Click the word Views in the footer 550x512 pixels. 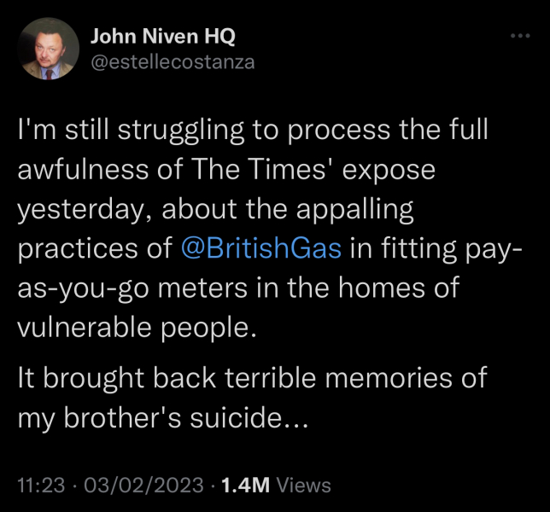pos(304,486)
